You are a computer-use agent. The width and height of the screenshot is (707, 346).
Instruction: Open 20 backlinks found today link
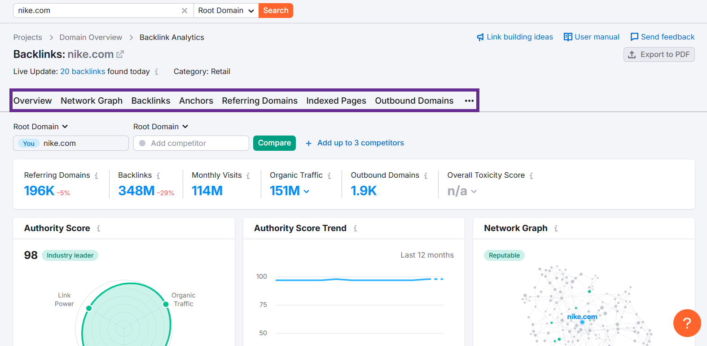coord(83,71)
